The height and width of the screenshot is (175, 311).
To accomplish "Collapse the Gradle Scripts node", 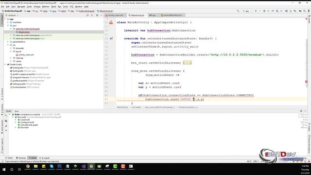I will point(5,65).
